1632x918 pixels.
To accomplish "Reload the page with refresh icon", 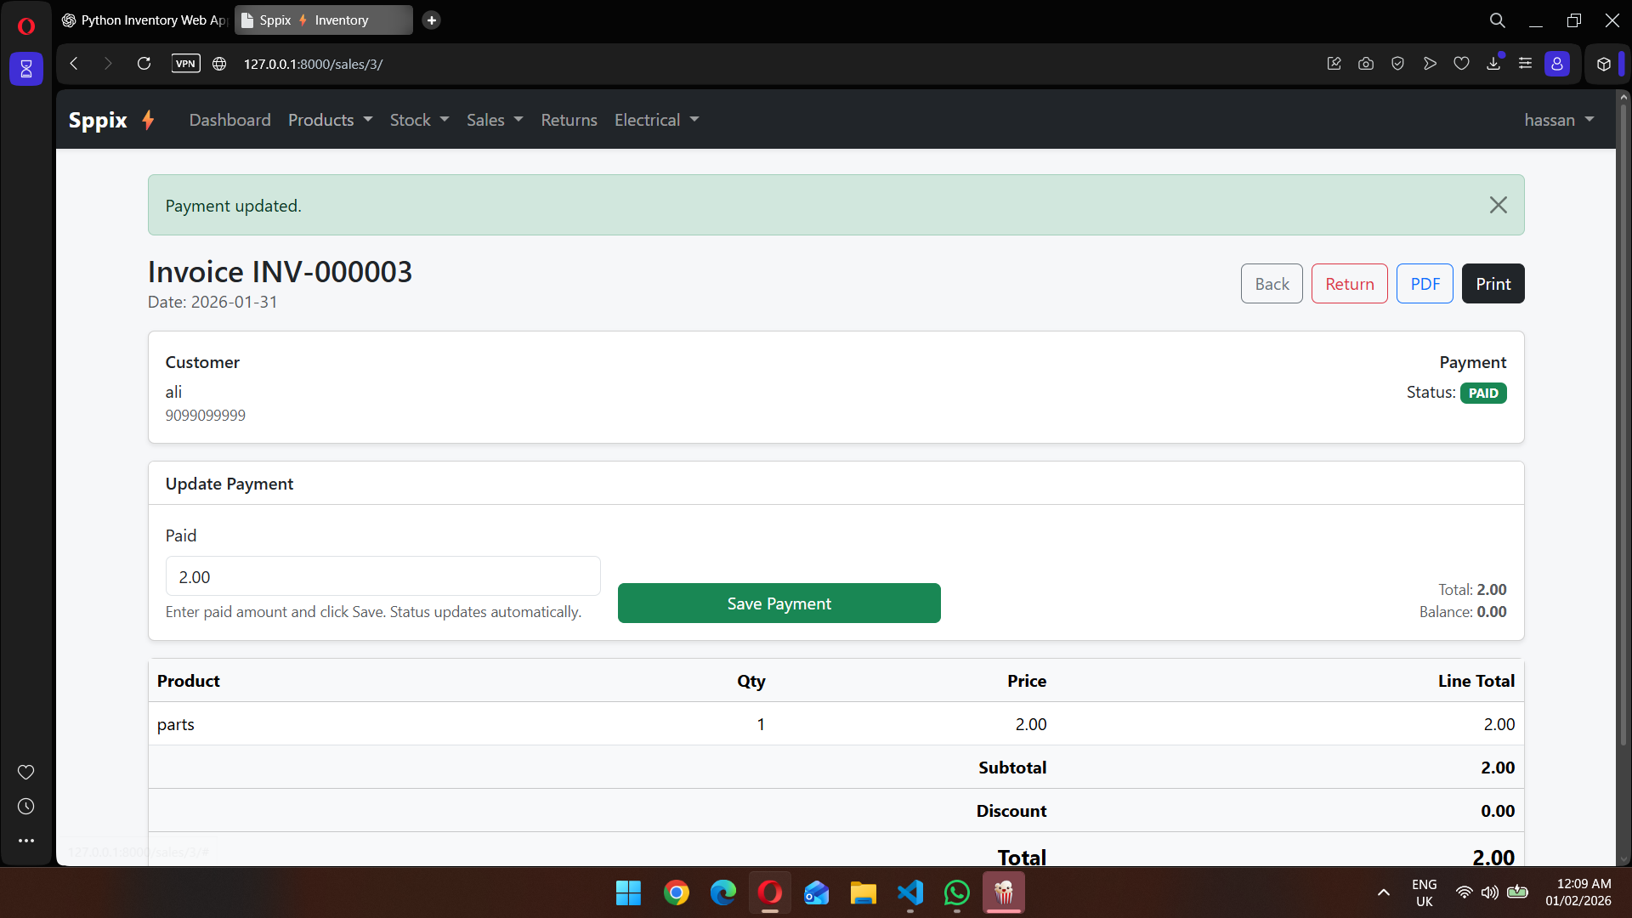I will click(144, 64).
